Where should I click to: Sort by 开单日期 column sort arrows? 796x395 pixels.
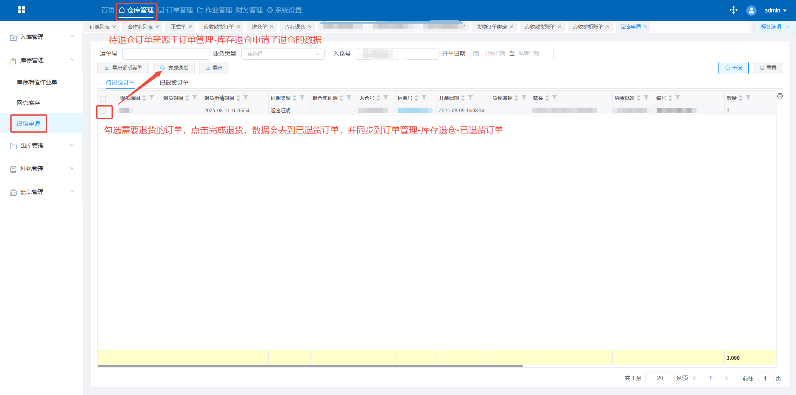tap(463, 98)
